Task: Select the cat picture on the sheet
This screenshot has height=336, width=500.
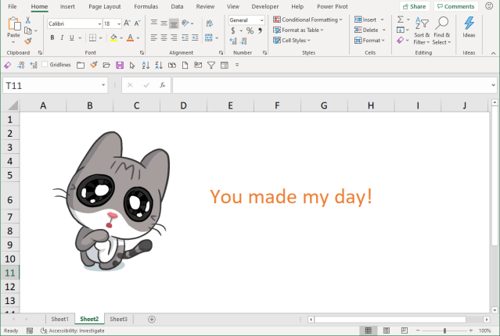Action: [112, 202]
